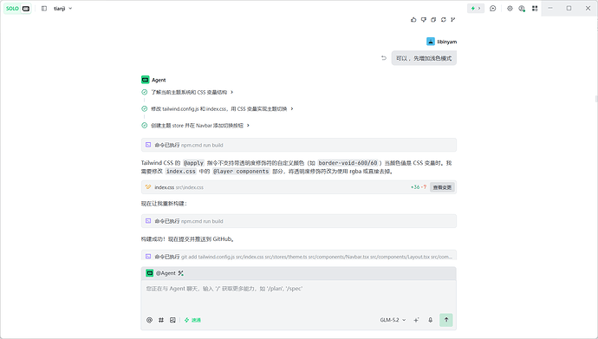Click the undo arrow beside the user message

click(x=384, y=58)
